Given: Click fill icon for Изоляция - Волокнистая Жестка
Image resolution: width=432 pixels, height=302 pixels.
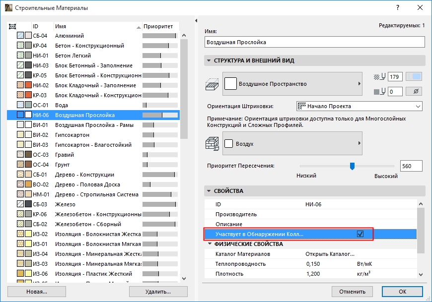Looking at the screenshot, I should tap(20, 234).
